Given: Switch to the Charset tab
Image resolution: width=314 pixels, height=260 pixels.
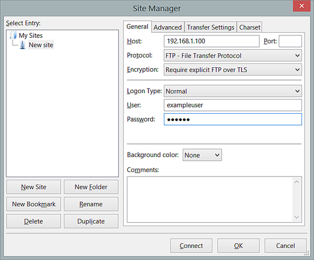Looking at the screenshot, I should click(x=249, y=27).
